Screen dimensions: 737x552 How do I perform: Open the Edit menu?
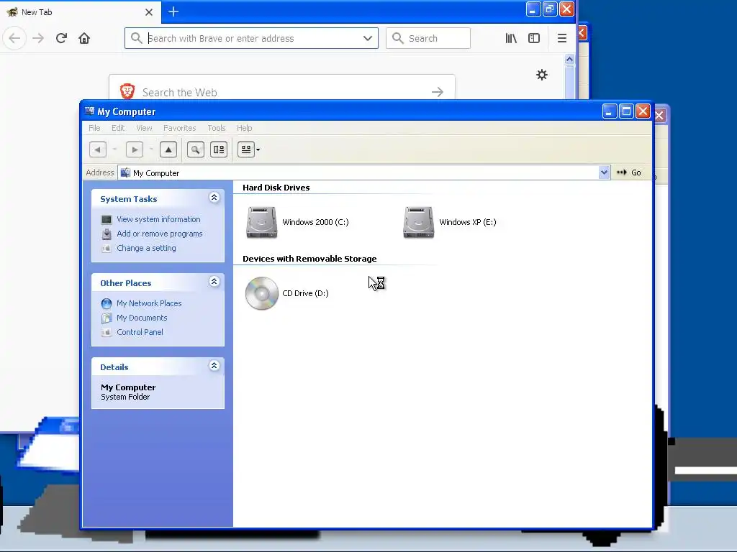[x=118, y=128]
